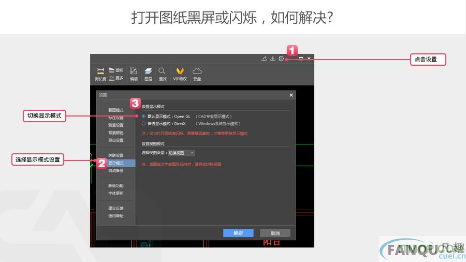Open the 查找 search tool

[162, 74]
